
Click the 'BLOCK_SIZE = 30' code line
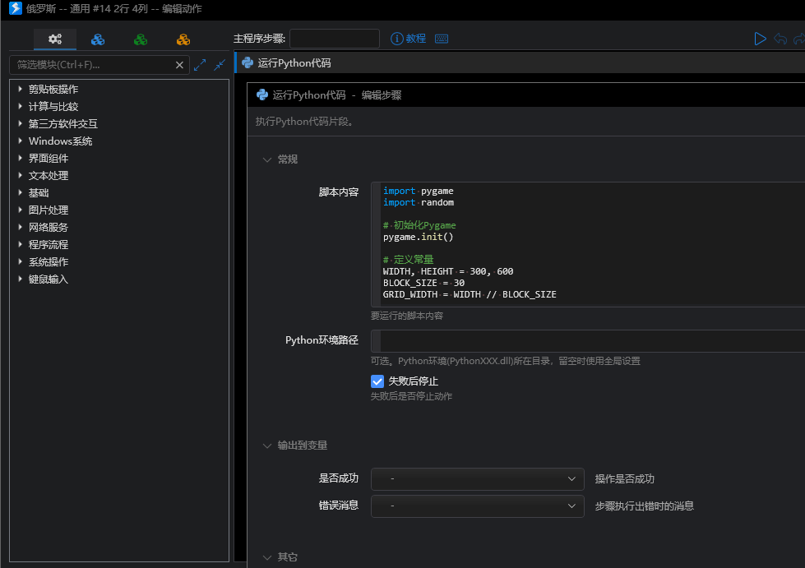pos(424,283)
